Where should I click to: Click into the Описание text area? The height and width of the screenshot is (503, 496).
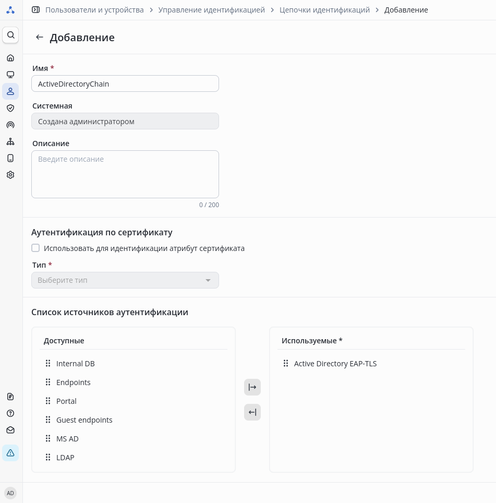(125, 174)
